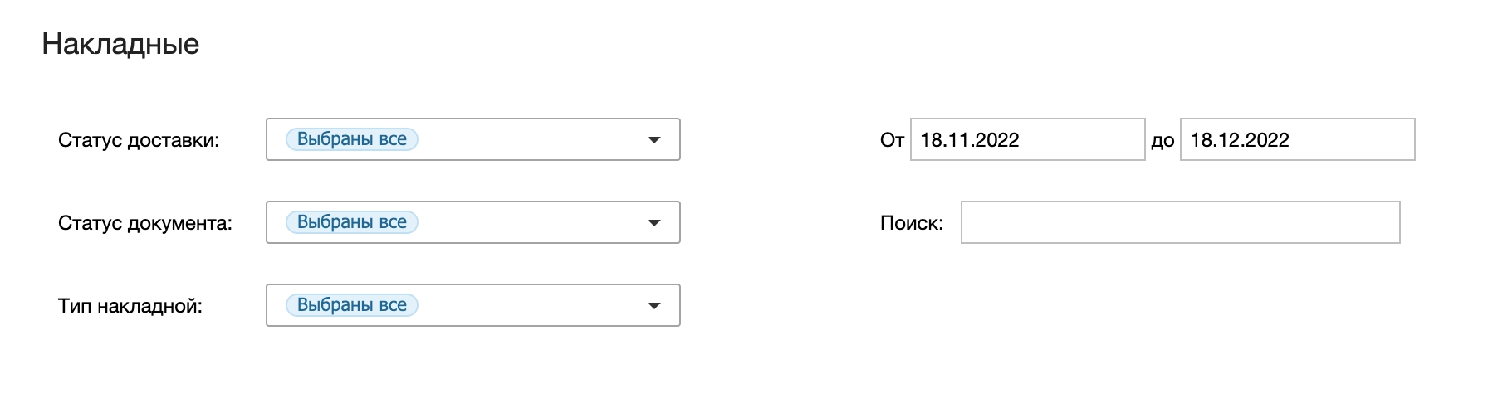Click the От label before start date

[892, 140]
